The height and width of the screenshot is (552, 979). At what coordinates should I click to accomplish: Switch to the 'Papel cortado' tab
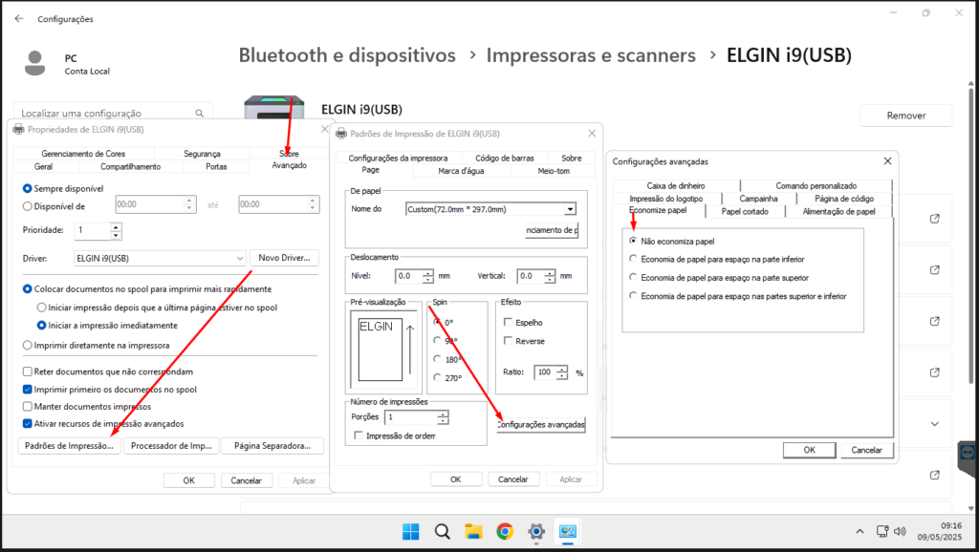point(744,211)
